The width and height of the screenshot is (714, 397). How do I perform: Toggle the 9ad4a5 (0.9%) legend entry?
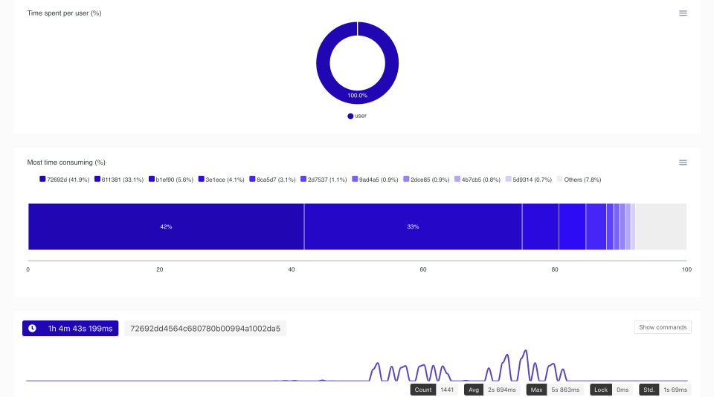click(x=375, y=180)
